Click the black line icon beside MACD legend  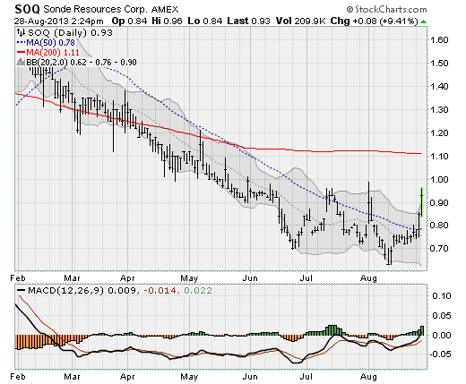click(22, 290)
